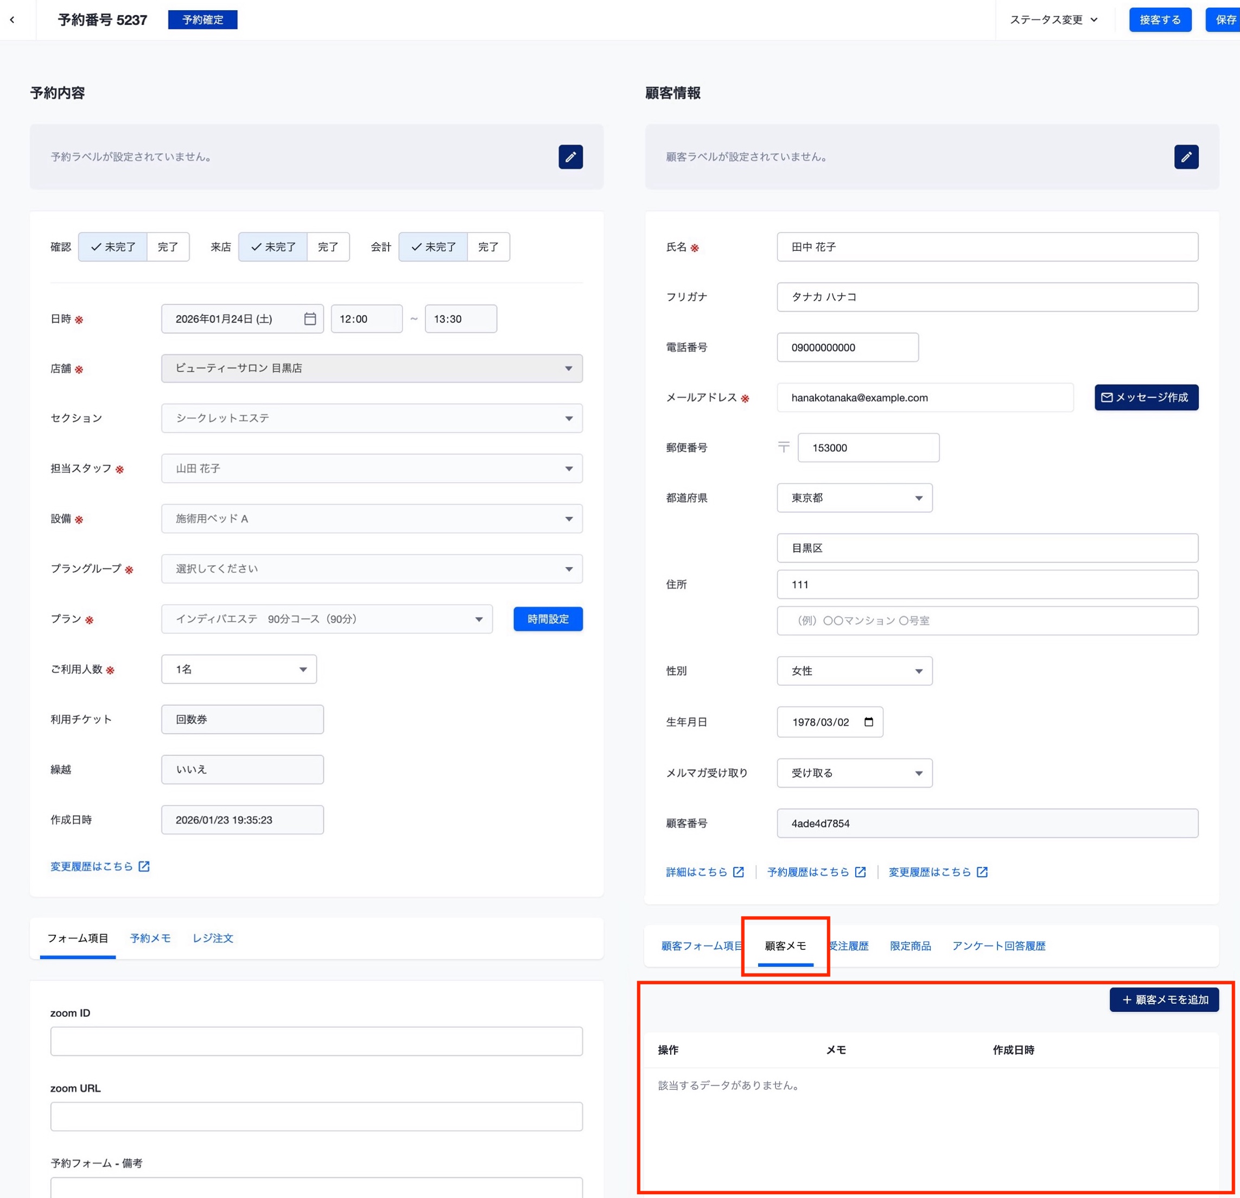Switch to 予約メモ tab
This screenshot has height=1198, width=1240.
coord(150,938)
